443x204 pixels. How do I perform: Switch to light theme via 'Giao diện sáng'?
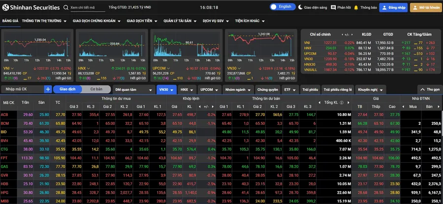(313, 7)
